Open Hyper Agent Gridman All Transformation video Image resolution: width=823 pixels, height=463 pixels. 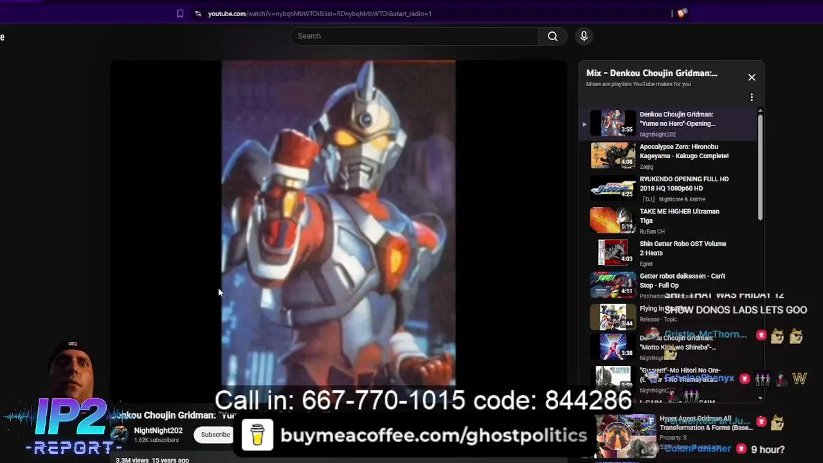pos(706,423)
